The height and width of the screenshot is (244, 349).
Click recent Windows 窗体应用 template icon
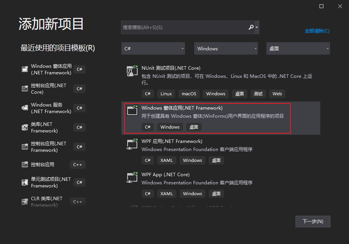coord(25,69)
